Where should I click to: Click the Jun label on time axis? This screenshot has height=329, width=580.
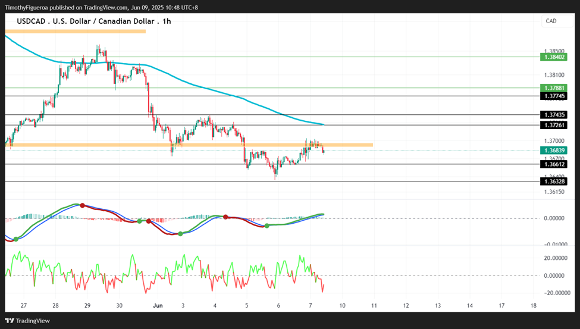158,305
